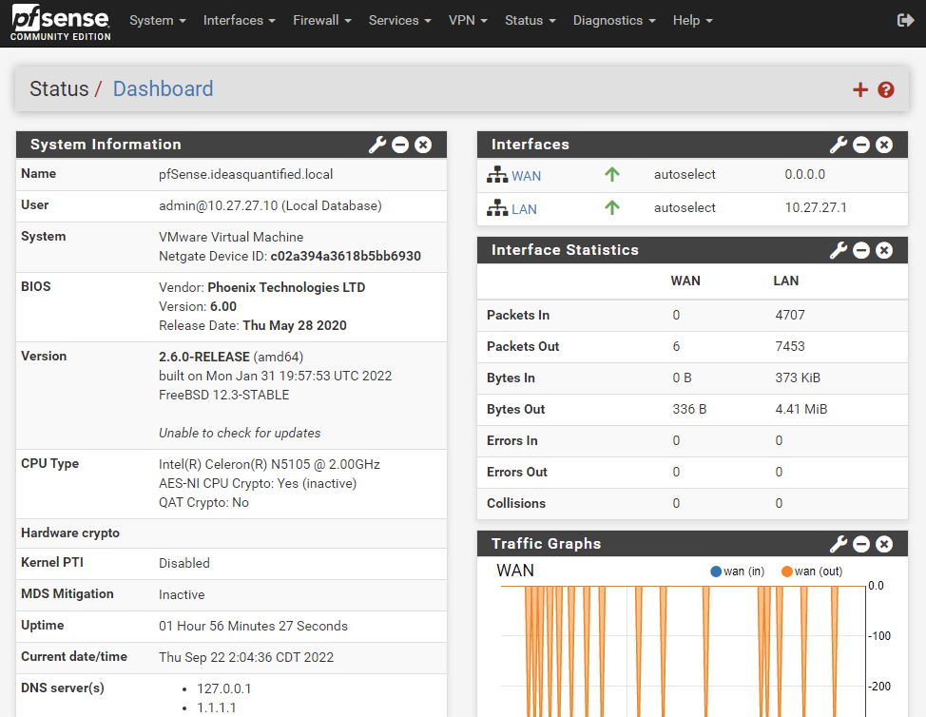926x717 pixels.
Task: Click the Dashboard breadcrumb link
Action: (163, 88)
